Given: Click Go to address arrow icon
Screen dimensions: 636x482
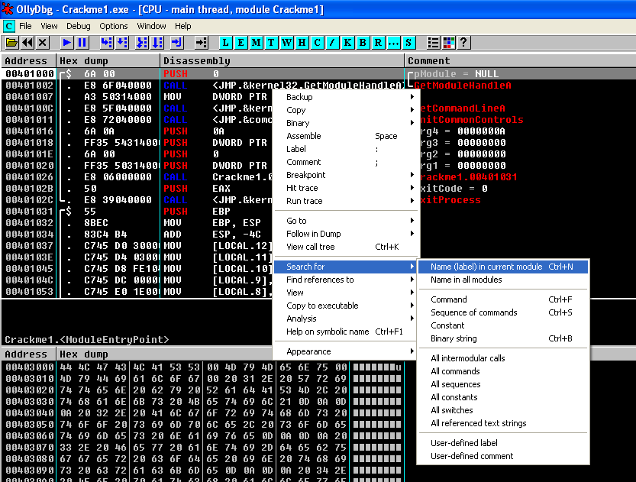Looking at the screenshot, I should (202, 43).
